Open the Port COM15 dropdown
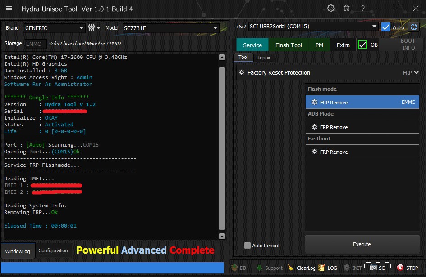Screen dimensions: 426x277 pos(313,26)
